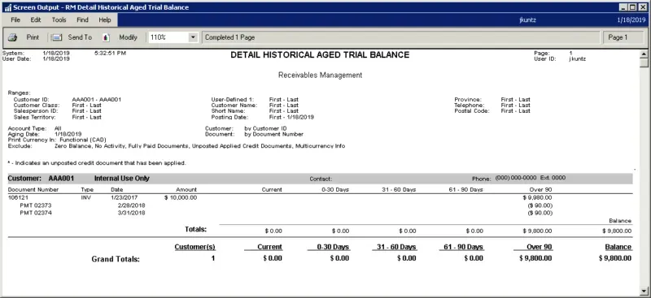Click the vertical scrollbar up arrow
Screen dimensions: 651x298
(644, 54)
